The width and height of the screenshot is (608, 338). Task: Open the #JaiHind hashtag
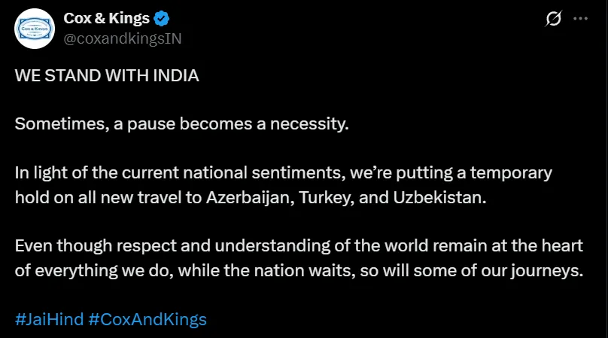point(49,319)
